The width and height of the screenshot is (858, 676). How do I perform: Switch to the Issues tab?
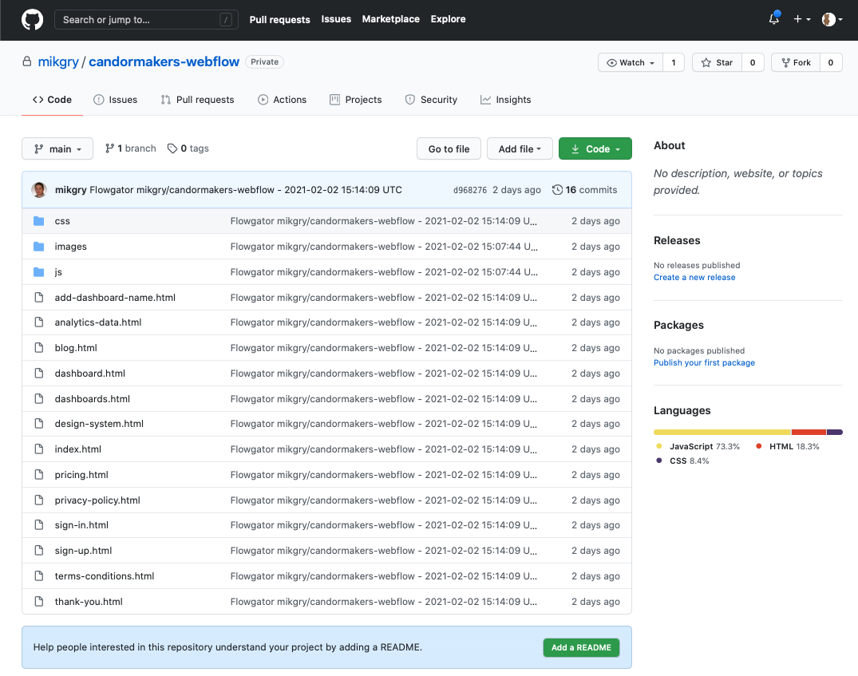tap(116, 100)
